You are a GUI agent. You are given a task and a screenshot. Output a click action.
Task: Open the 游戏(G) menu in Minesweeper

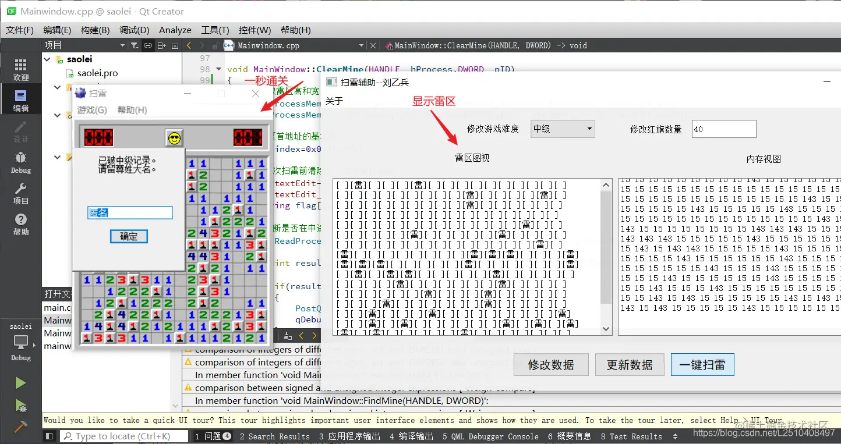pyautogui.click(x=93, y=109)
